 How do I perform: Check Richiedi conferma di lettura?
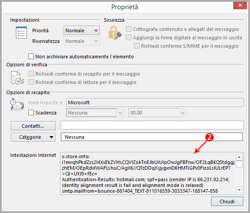click(x=31, y=82)
